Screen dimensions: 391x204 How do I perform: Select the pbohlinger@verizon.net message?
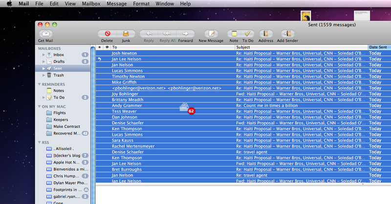tap(243, 88)
